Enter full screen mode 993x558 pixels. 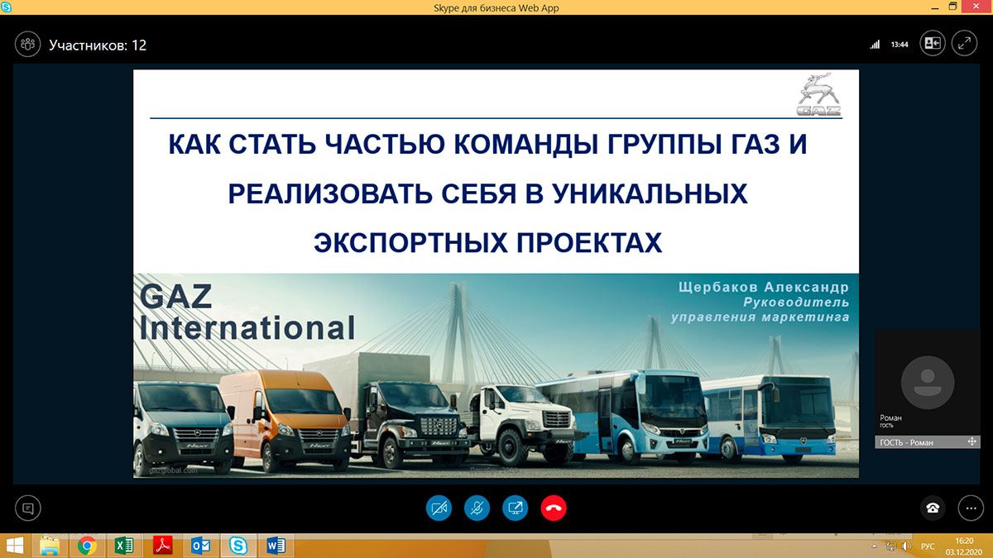click(965, 44)
